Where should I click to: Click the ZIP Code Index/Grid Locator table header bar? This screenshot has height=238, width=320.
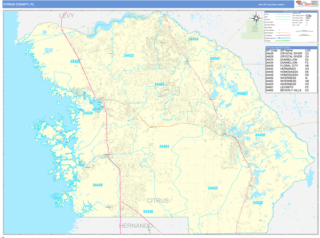[291, 48]
